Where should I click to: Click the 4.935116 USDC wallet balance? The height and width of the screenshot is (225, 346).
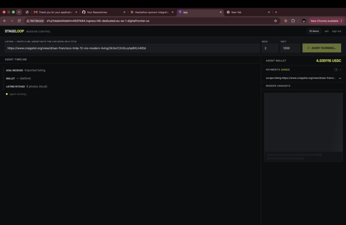(x=328, y=61)
